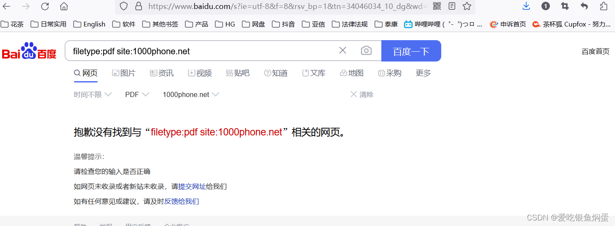Click the browser forward arrow
The image size is (615, 226).
point(26,6)
